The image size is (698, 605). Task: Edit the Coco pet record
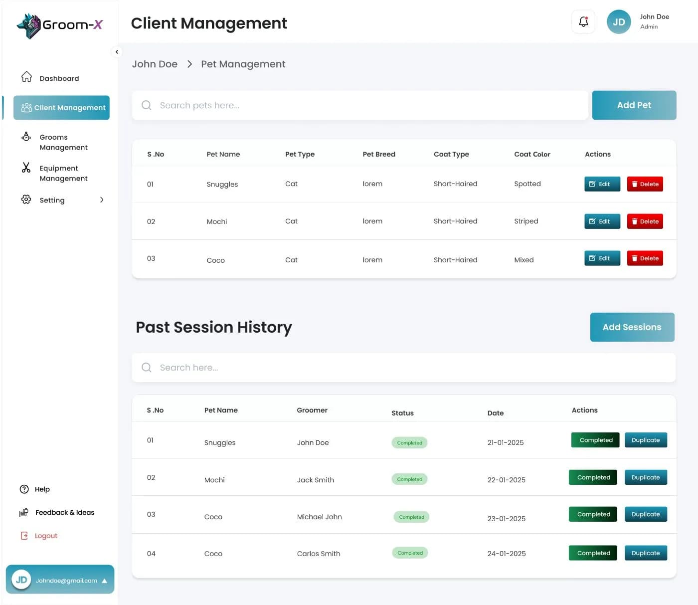click(602, 258)
